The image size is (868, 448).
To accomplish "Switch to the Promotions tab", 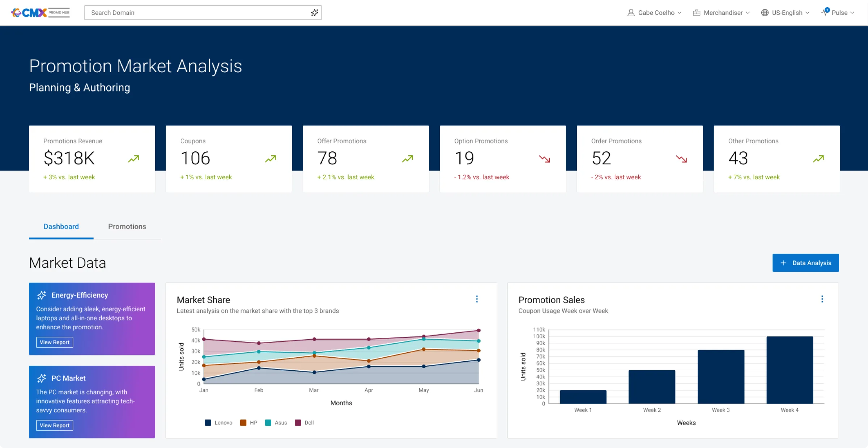I will coord(127,227).
